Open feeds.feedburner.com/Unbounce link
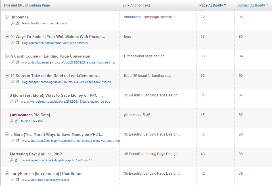Viewport: 272px width, 186px height. click(x=45, y=23)
